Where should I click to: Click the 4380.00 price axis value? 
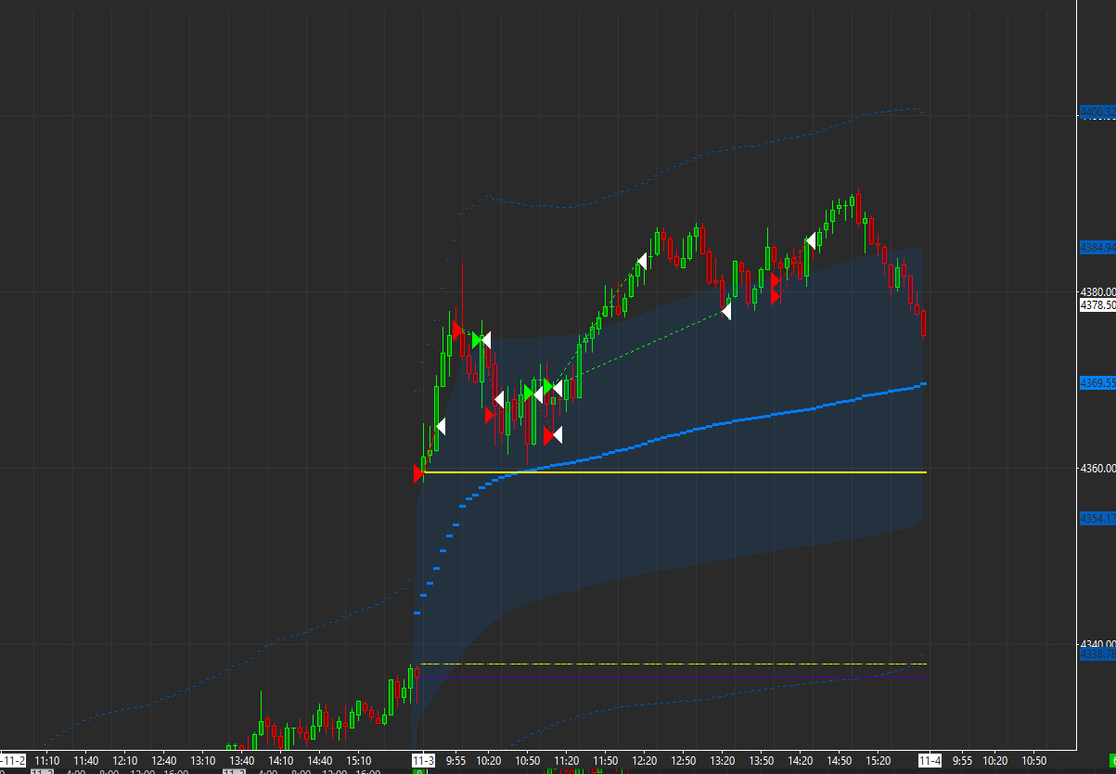pos(1097,292)
